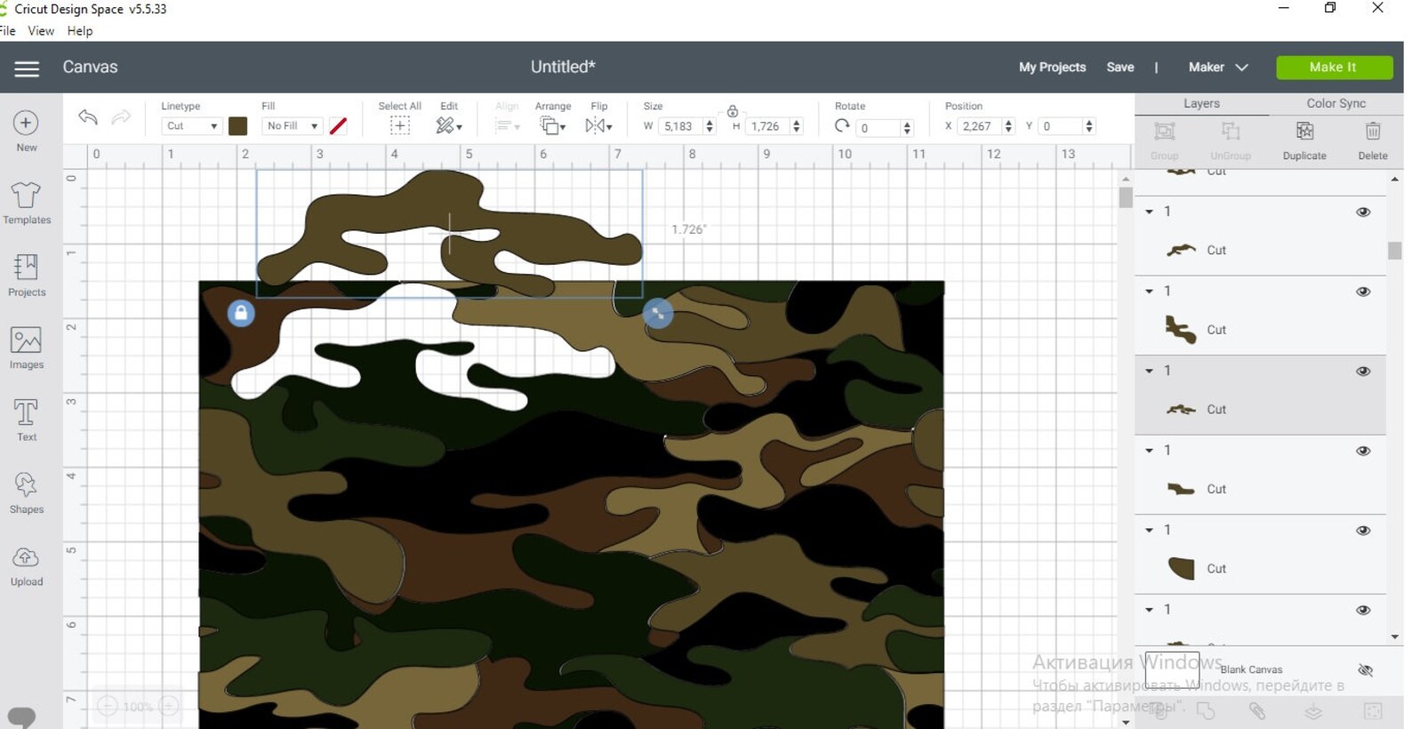1412x729 pixels.
Task: Toggle visibility of layer with large blob thumbnail
Action: click(1363, 531)
